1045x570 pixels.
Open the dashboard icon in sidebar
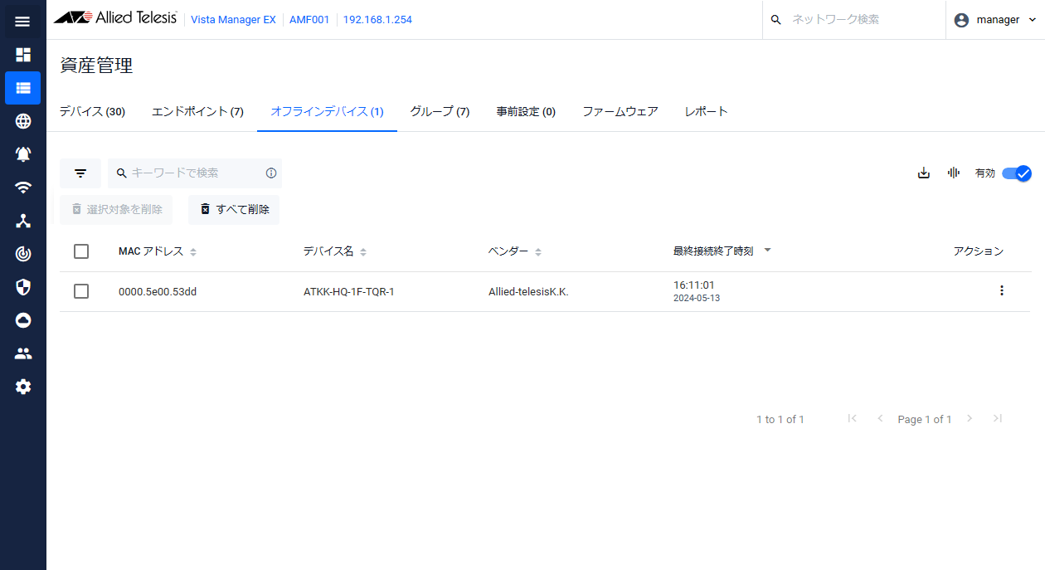pos(23,55)
